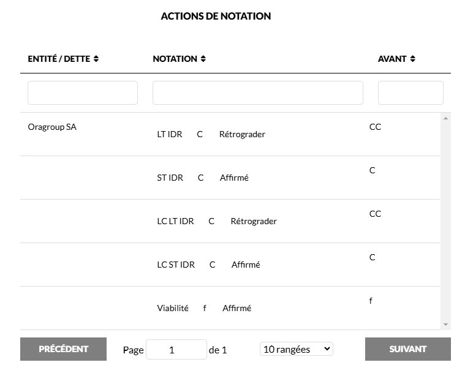Click the scrollbar down arrow
The height and width of the screenshot is (365, 473).
[445, 325]
